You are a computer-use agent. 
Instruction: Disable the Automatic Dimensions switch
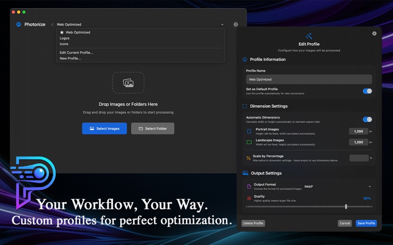(x=367, y=120)
